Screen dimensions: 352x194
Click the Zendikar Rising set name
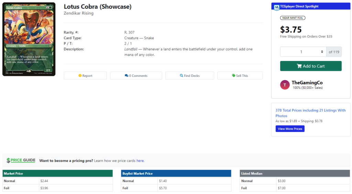(x=79, y=13)
